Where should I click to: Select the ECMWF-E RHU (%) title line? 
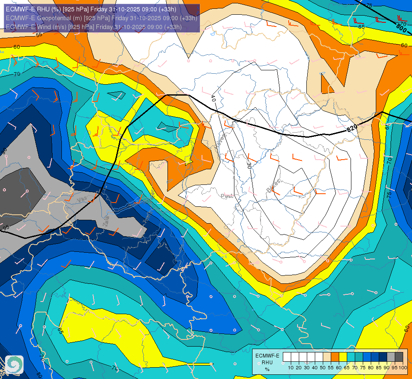[91, 9]
